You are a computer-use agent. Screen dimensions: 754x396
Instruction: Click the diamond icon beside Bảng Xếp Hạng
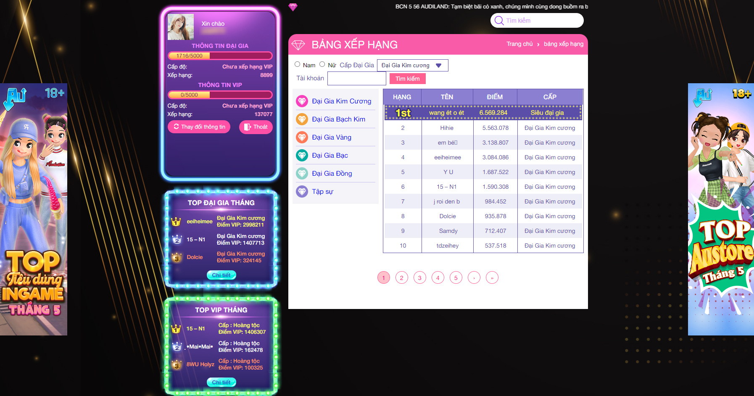(x=298, y=45)
